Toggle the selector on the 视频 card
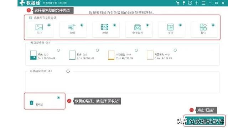 (115, 25)
